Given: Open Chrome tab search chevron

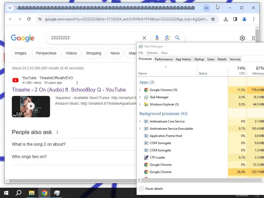Looking at the screenshot, I should (x=10, y=8).
